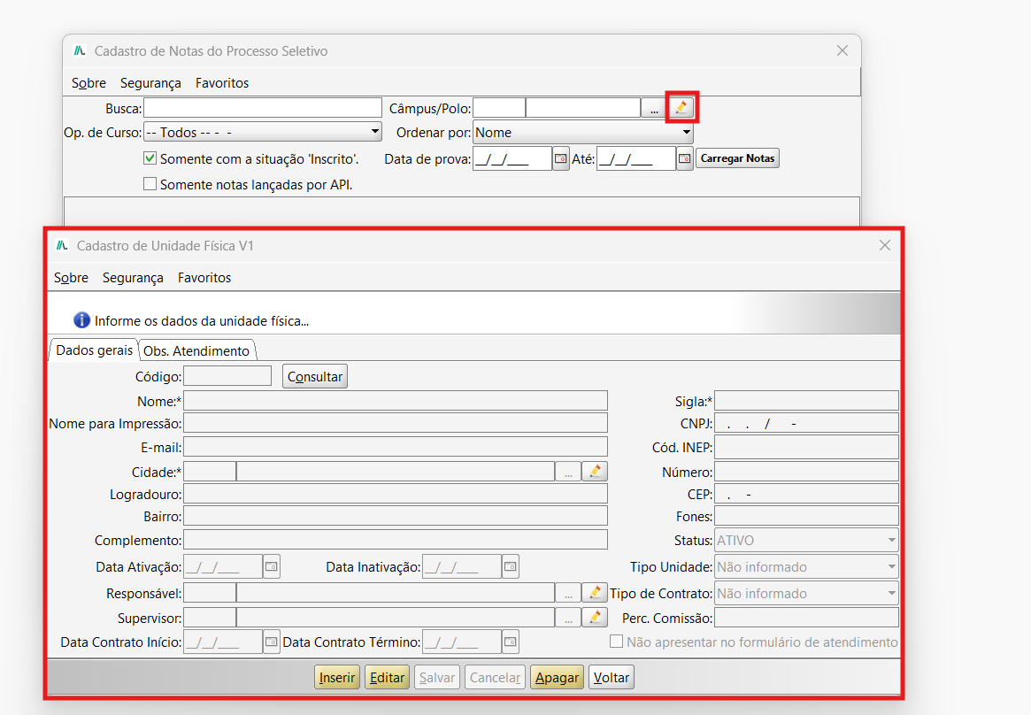Click ellipsis lookup button for Câmpus/Polo
Viewport: 1031px width, 715px height.
tap(654, 108)
